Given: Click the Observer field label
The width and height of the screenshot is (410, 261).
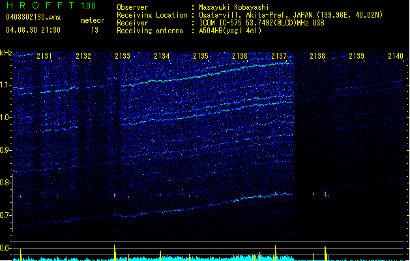Looking at the screenshot, I should tap(132, 7).
